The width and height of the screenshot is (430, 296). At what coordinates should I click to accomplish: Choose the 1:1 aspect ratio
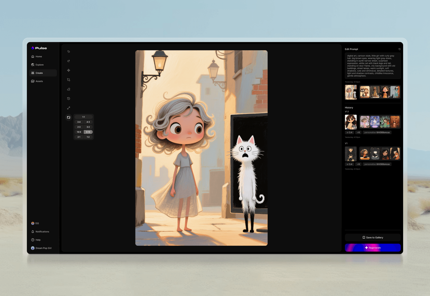84,117
